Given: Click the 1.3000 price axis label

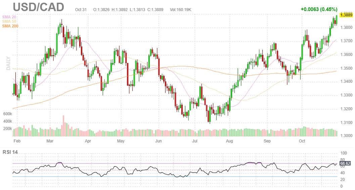Looking at the screenshot, I should [346, 136].
